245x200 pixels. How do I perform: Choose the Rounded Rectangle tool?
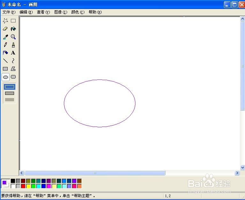coord(13,77)
